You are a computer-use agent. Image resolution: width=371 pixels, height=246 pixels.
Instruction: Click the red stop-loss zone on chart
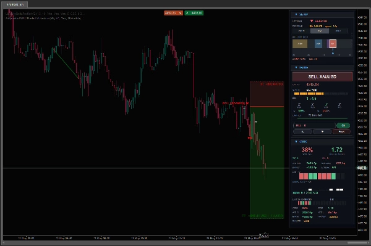click(267, 94)
